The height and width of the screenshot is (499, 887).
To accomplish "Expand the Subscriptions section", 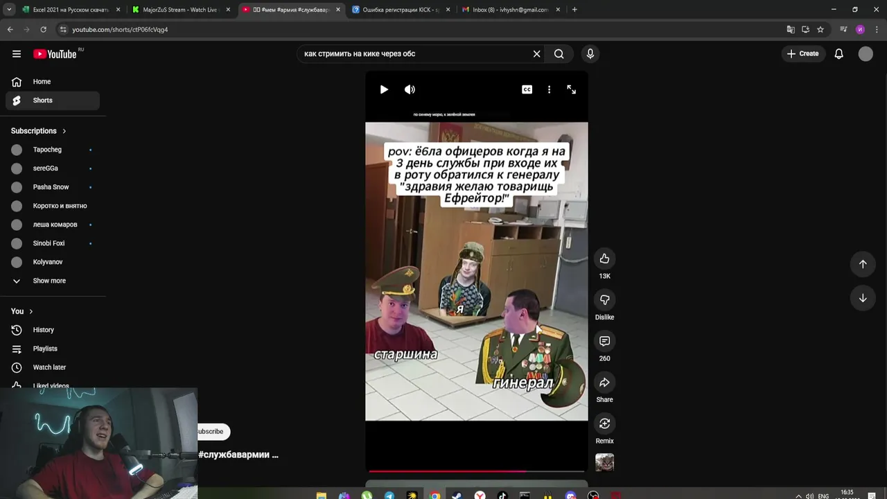I will [x=39, y=131].
